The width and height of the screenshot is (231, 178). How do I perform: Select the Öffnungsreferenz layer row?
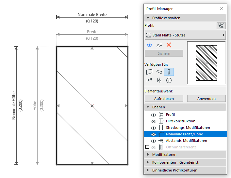[185, 147]
